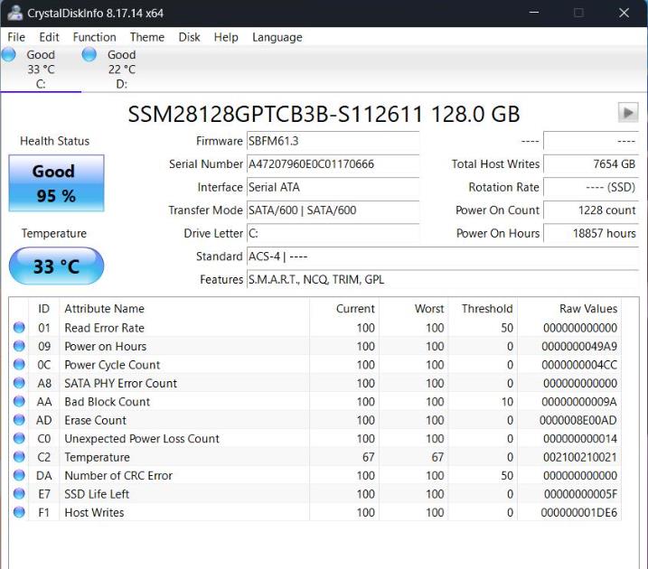Open the Function menu

point(94,37)
